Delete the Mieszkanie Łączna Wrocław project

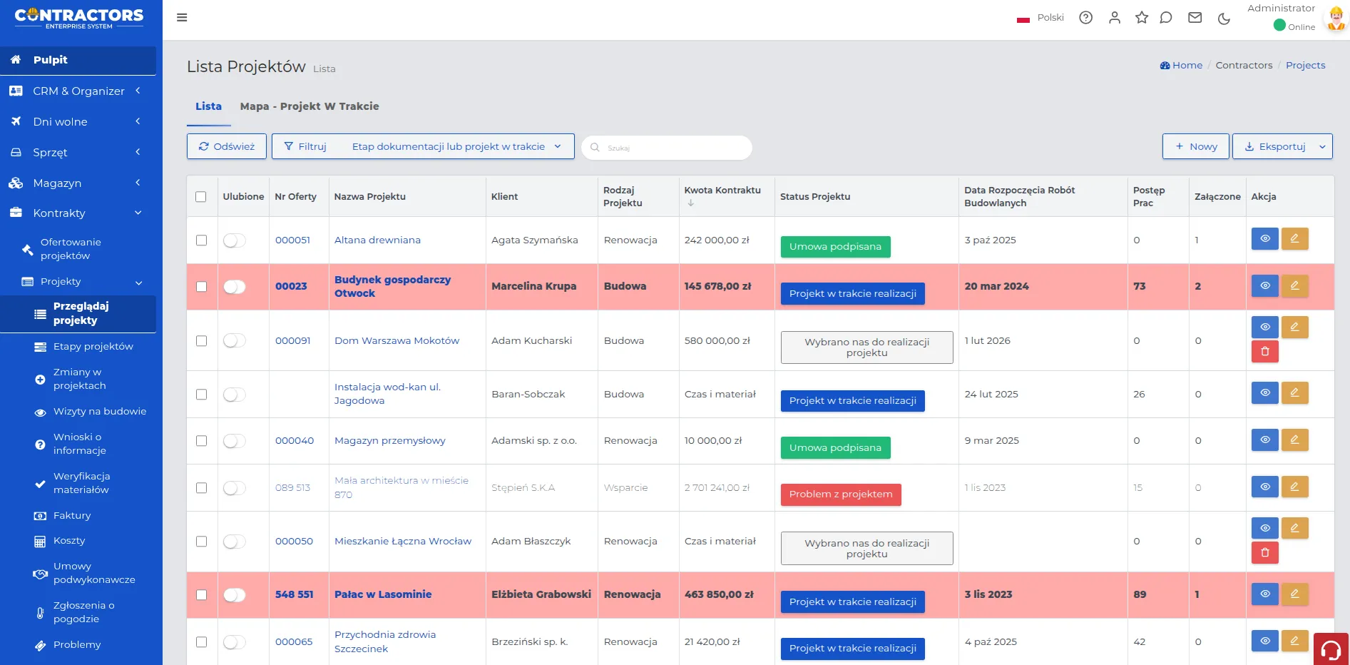point(1264,552)
